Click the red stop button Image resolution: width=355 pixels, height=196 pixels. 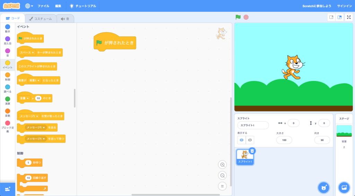[x=246, y=17]
